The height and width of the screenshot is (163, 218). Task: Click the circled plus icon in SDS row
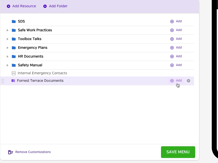[x=172, y=21]
